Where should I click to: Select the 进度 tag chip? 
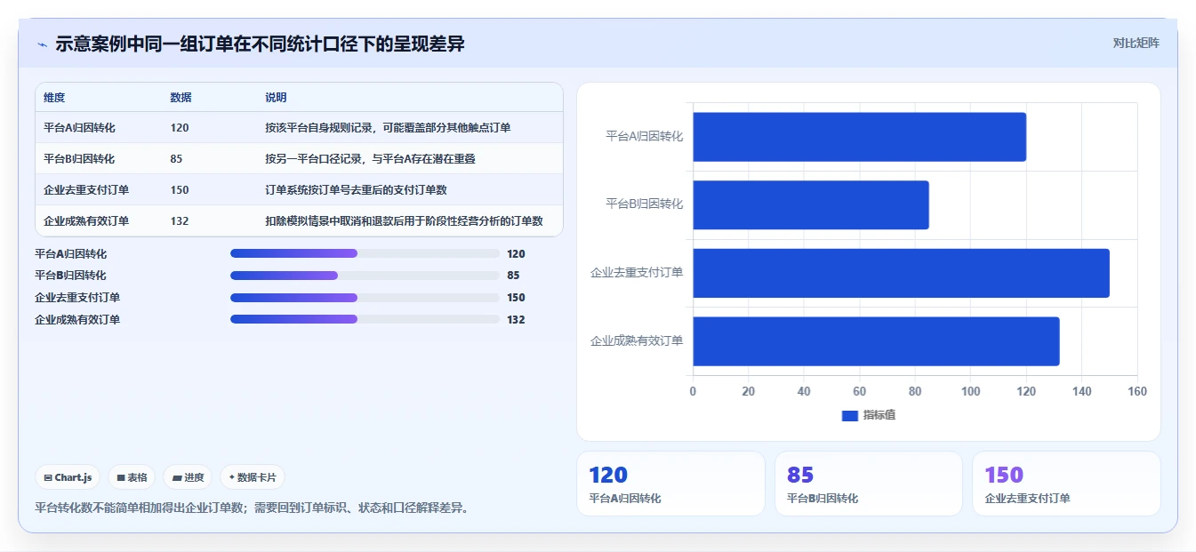pos(188,477)
